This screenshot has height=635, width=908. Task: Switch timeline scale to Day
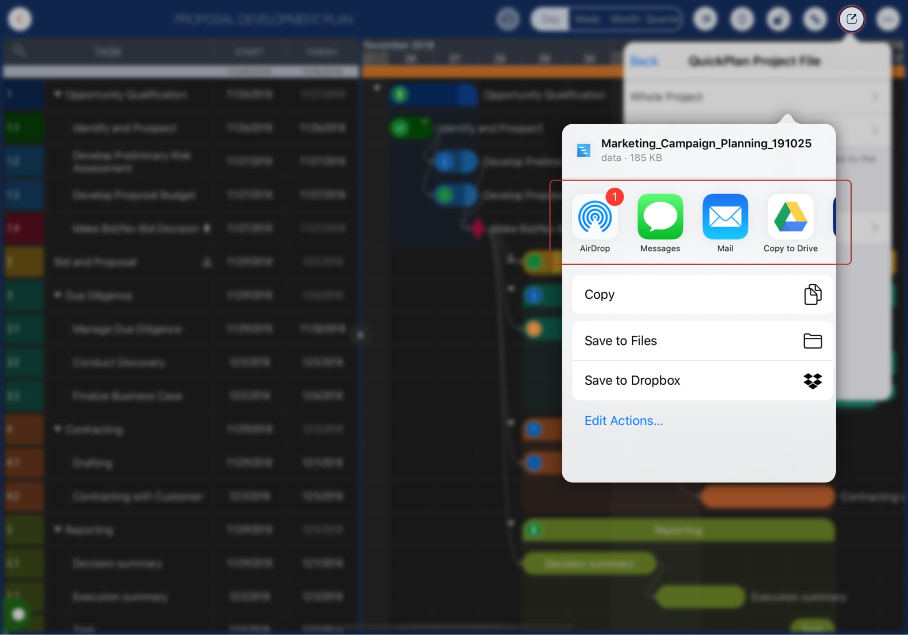click(550, 19)
